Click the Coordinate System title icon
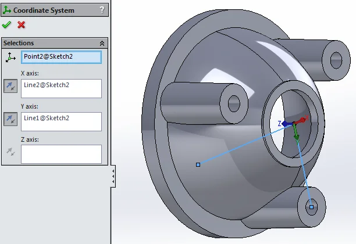The height and width of the screenshot is (244, 356). [7, 9]
